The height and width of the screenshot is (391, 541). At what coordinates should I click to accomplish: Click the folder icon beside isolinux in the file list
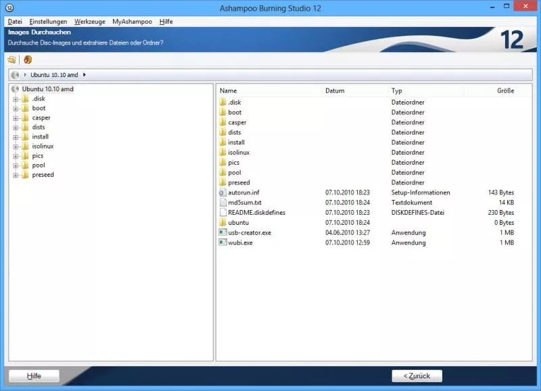tap(223, 152)
